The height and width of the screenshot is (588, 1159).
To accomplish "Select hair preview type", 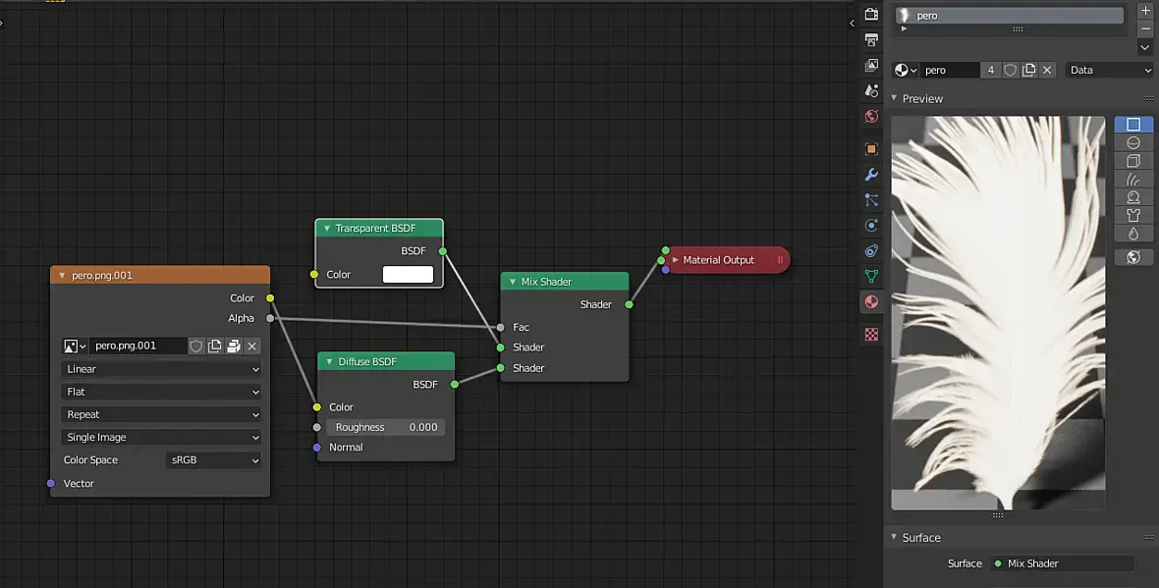I will 1133,179.
